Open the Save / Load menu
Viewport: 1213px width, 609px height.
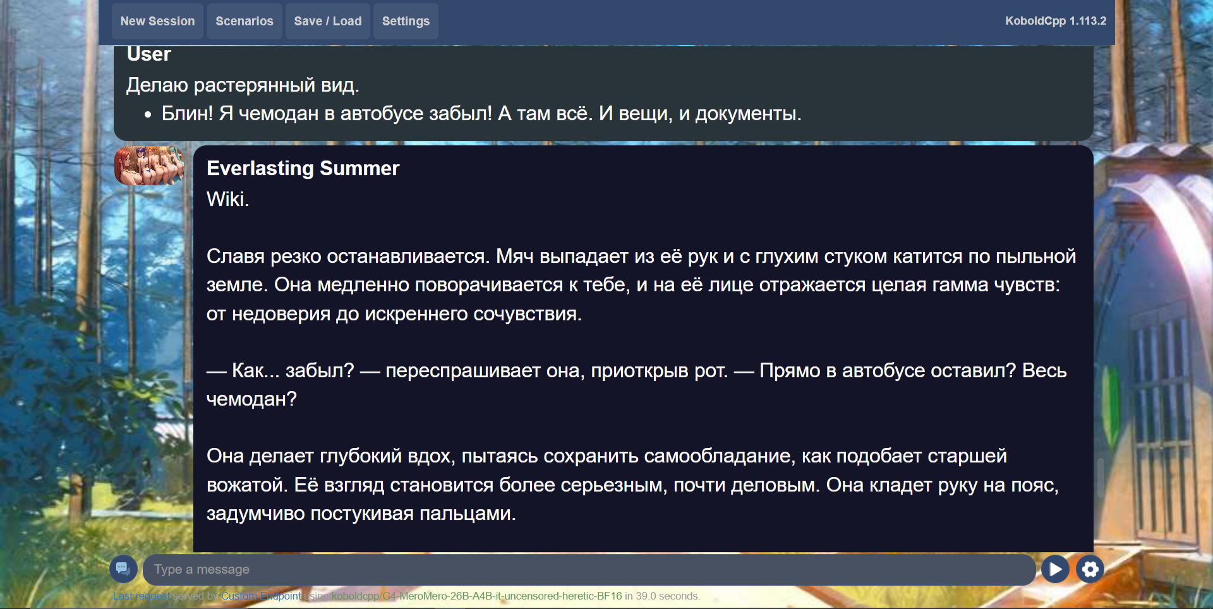click(328, 21)
